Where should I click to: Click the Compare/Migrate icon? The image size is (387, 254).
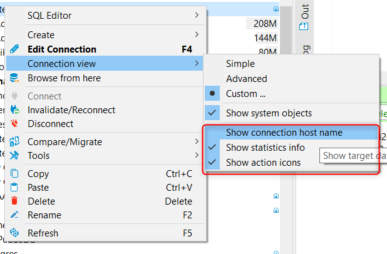[14, 141]
